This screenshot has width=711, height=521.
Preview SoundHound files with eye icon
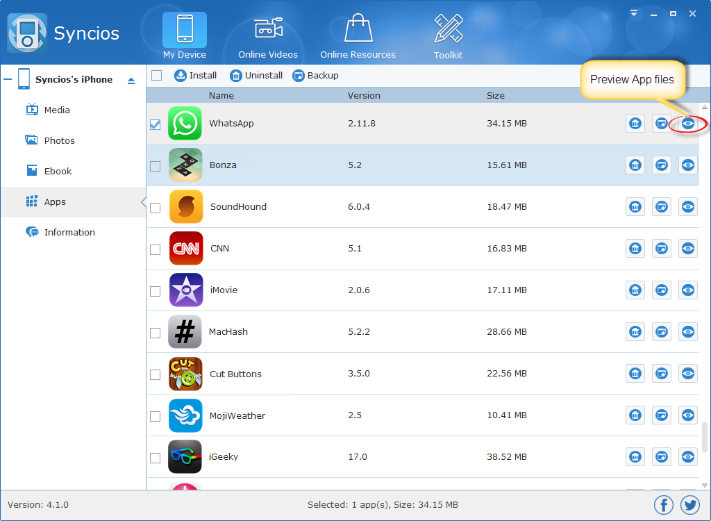pyautogui.click(x=688, y=207)
